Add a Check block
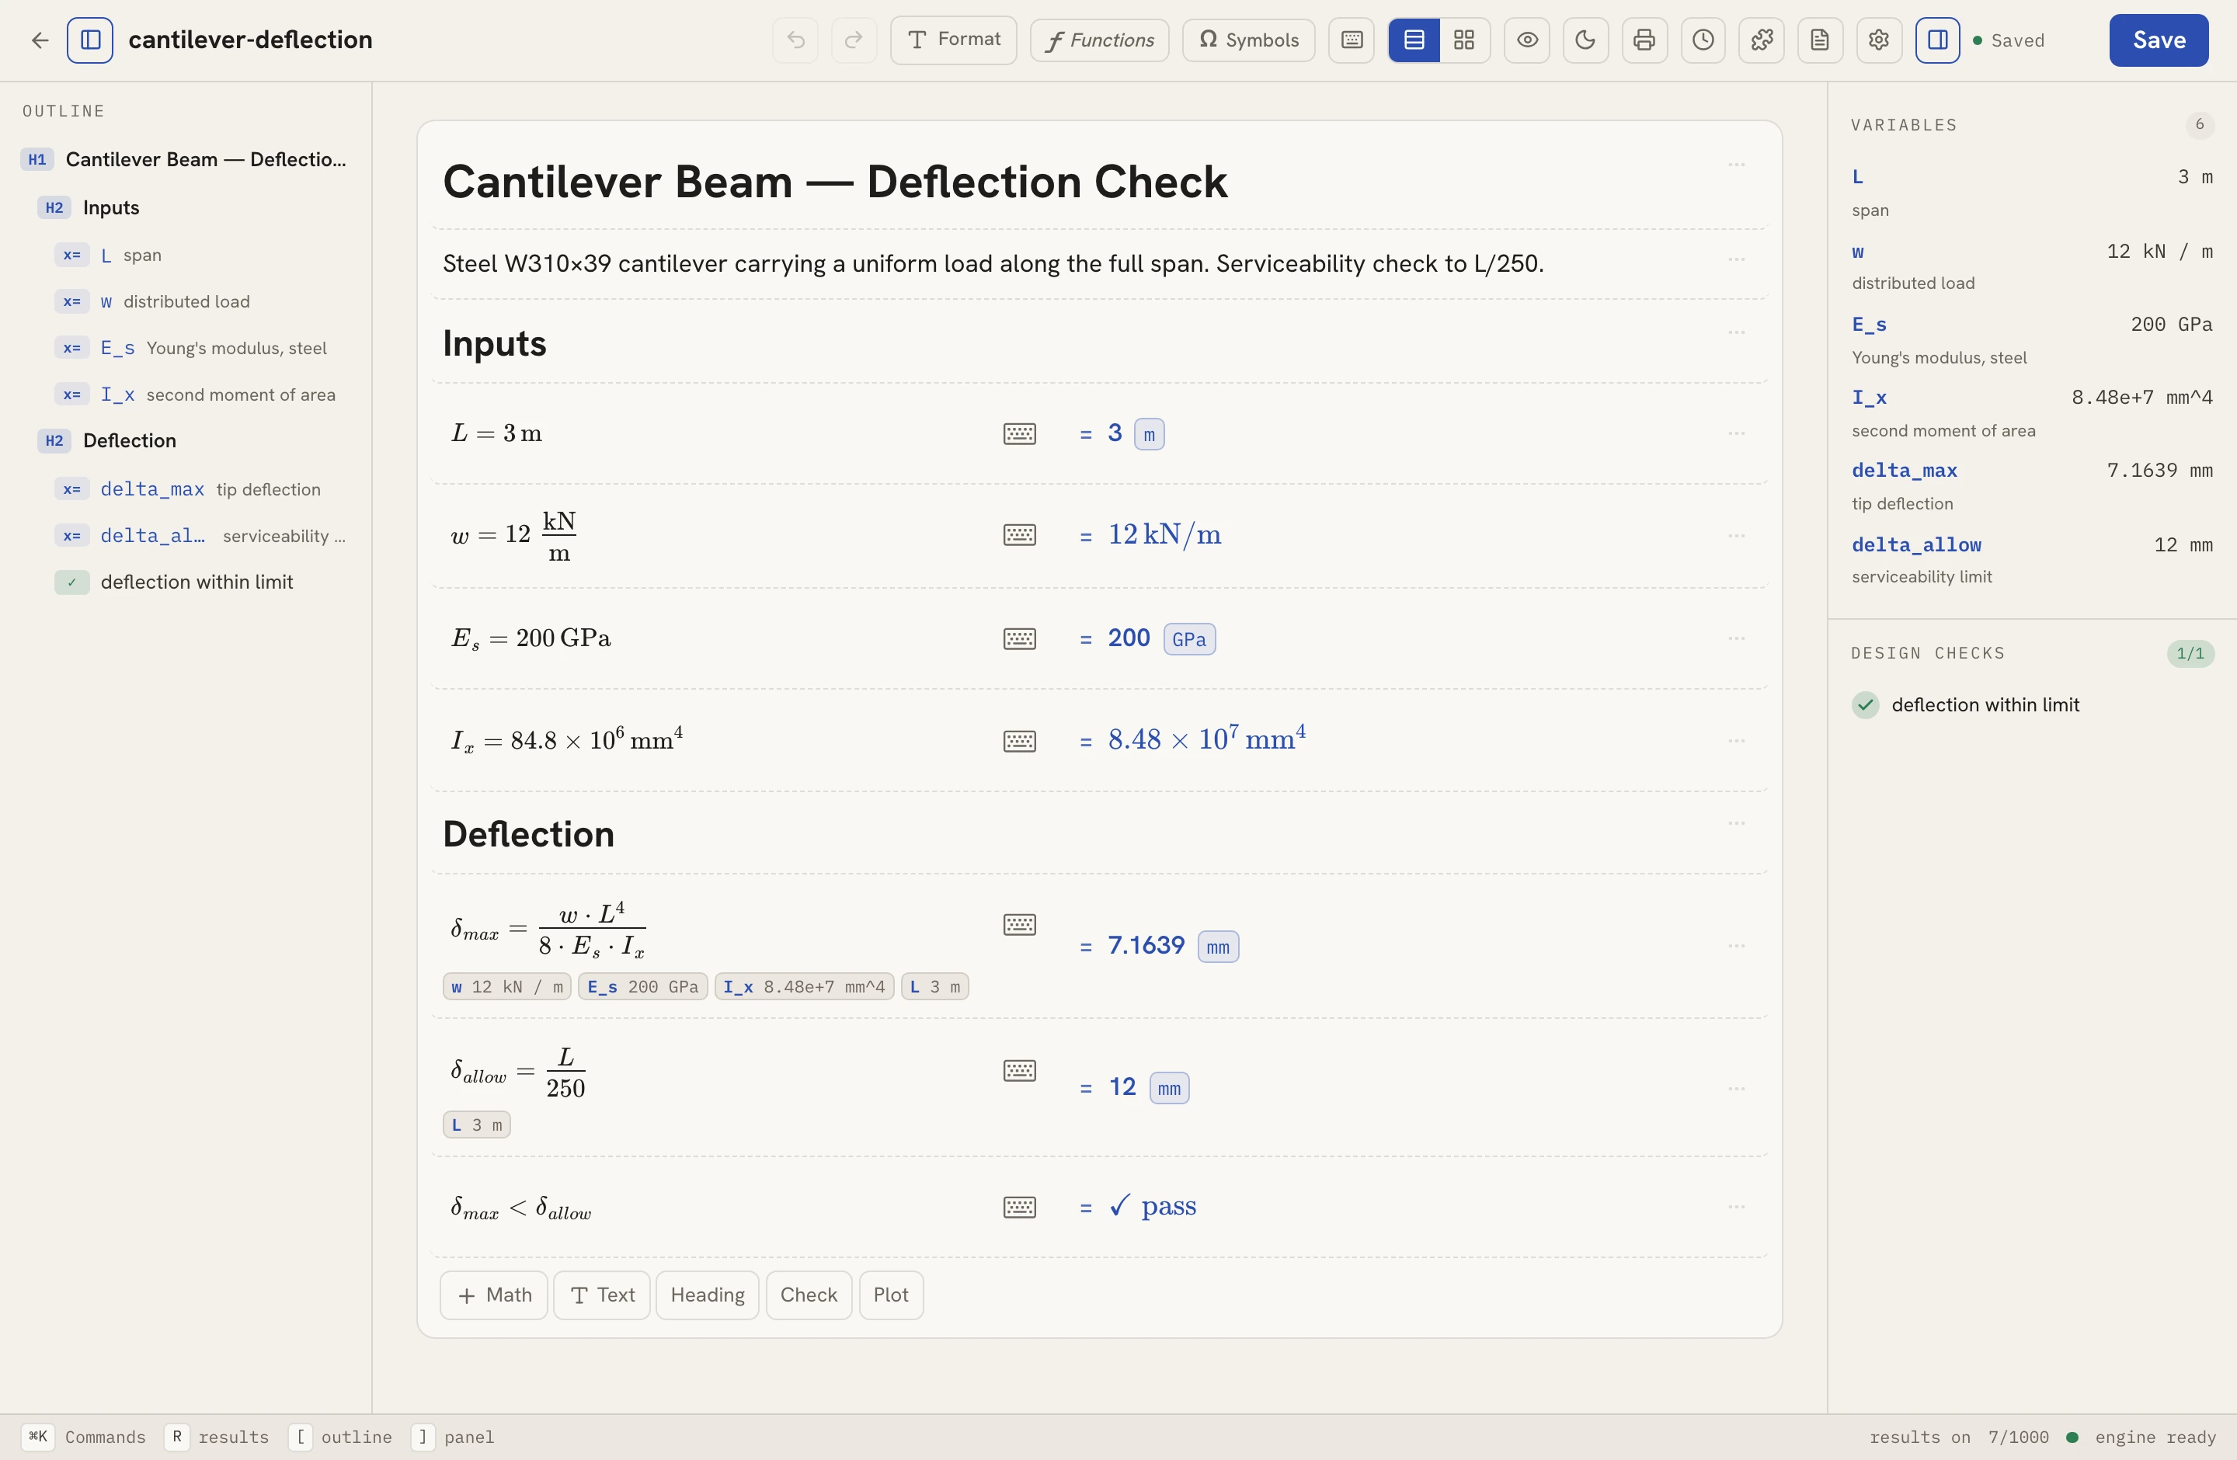 pos(809,1295)
